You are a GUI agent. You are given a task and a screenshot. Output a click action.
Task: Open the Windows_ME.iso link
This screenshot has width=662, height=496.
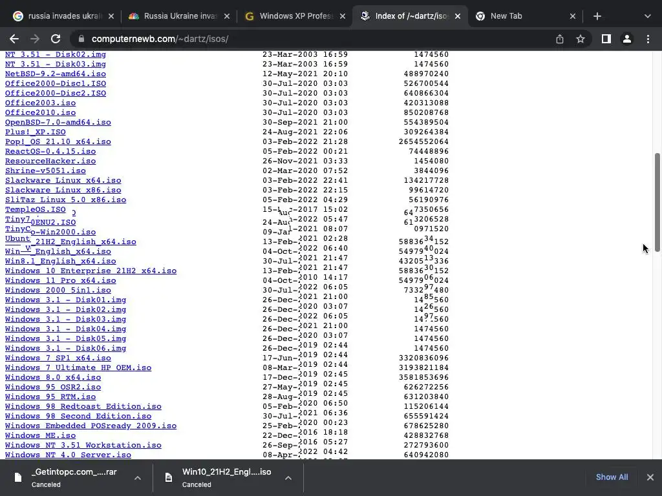[40, 436]
